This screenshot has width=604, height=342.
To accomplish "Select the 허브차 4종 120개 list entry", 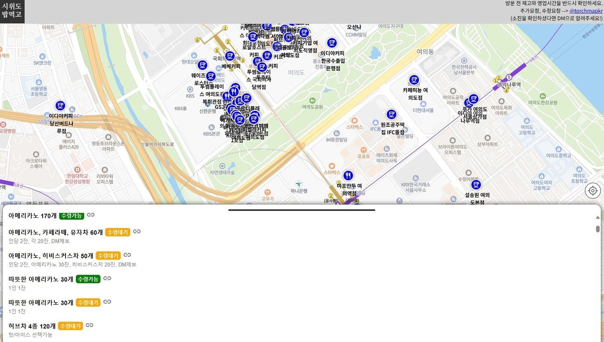I will point(32,326).
